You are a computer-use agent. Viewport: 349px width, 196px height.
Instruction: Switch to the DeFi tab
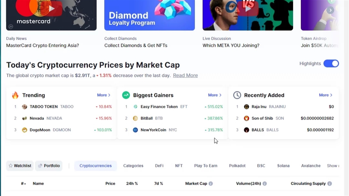tap(159, 166)
